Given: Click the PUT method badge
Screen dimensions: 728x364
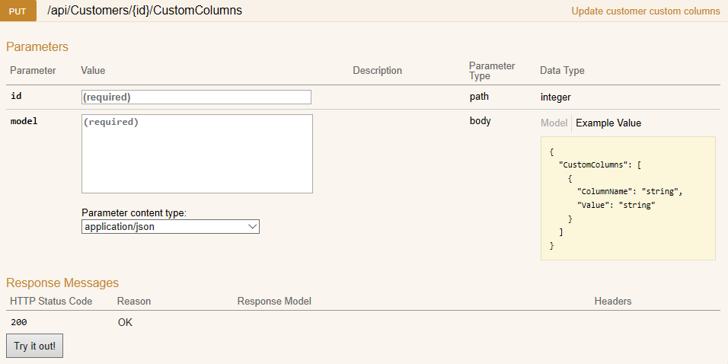Looking at the screenshot, I should pyautogui.click(x=18, y=11).
